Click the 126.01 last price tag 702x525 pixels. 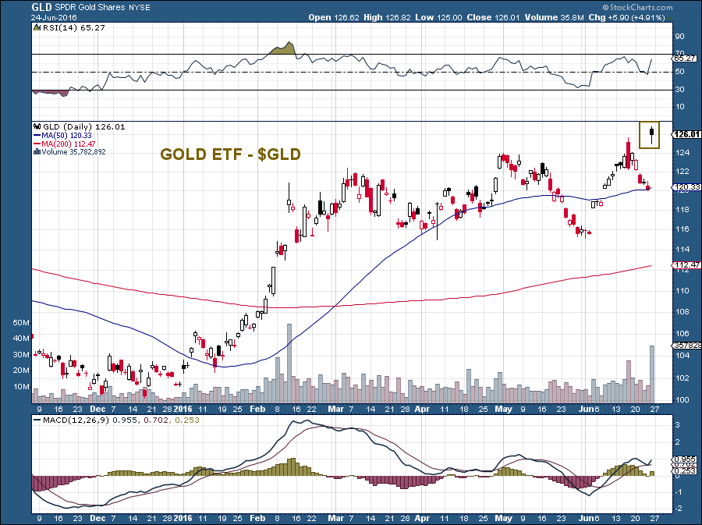687,134
